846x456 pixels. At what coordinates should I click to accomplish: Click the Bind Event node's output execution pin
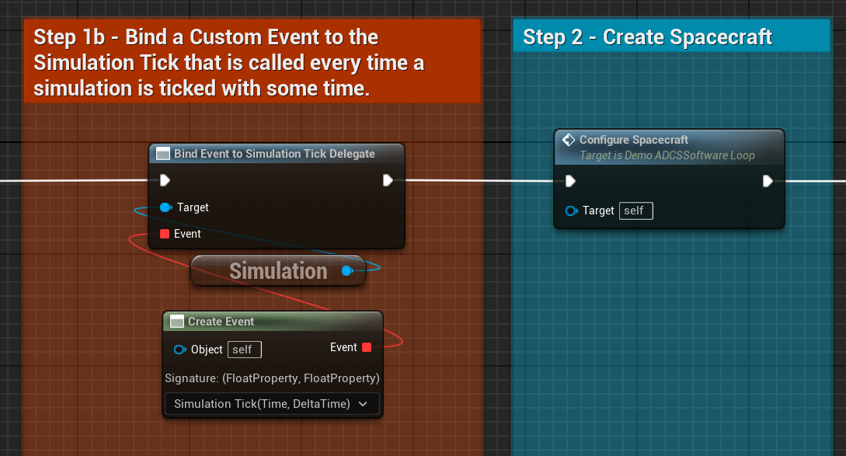click(388, 181)
